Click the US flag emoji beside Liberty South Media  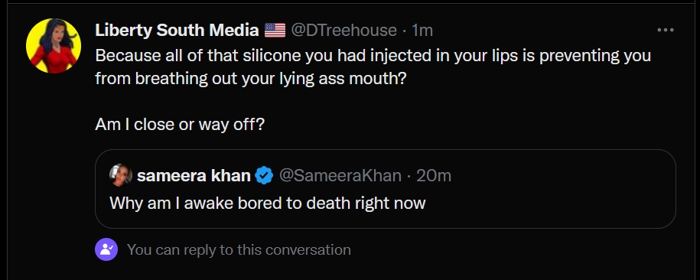click(x=275, y=31)
